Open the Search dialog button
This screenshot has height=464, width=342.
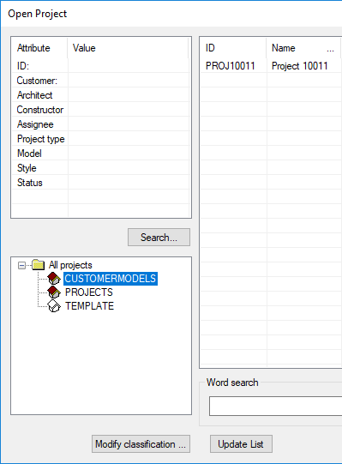159,237
